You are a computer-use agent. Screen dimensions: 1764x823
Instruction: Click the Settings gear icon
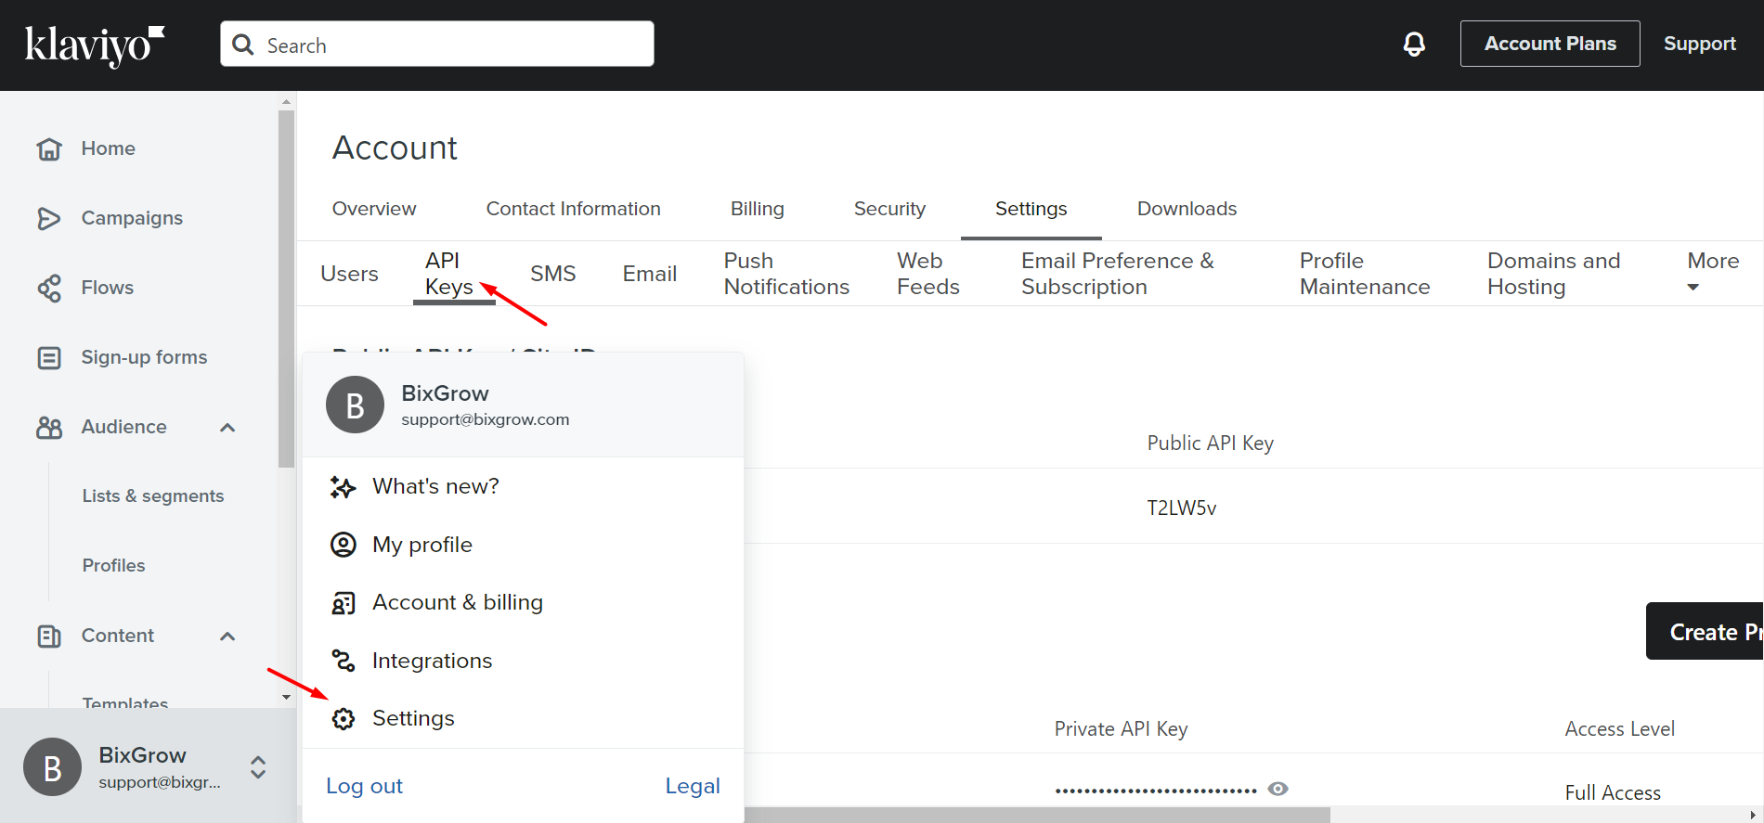(344, 719)
